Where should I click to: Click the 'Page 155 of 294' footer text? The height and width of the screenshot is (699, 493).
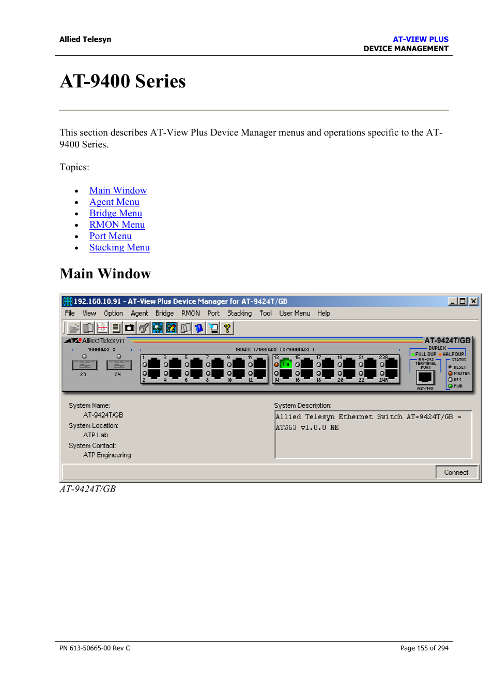click(x=424, y=648)
